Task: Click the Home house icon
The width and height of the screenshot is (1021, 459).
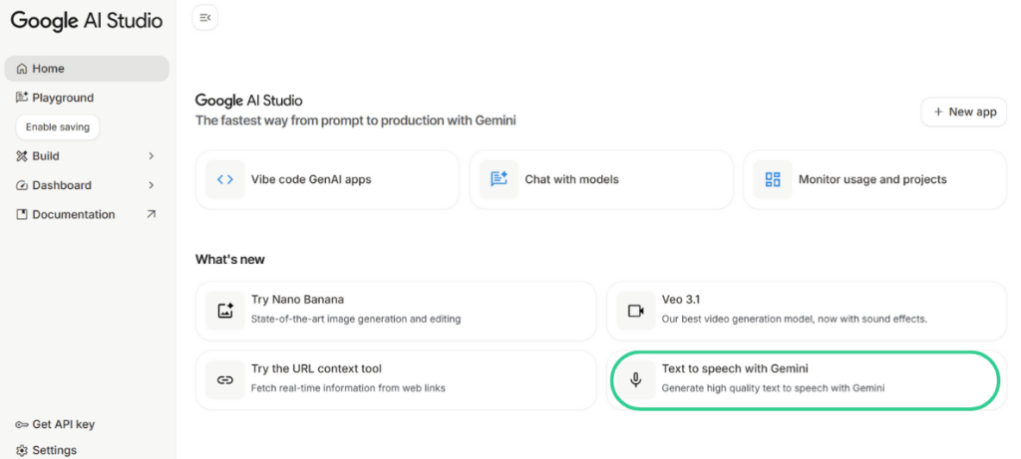Action: tap(22, 69)
